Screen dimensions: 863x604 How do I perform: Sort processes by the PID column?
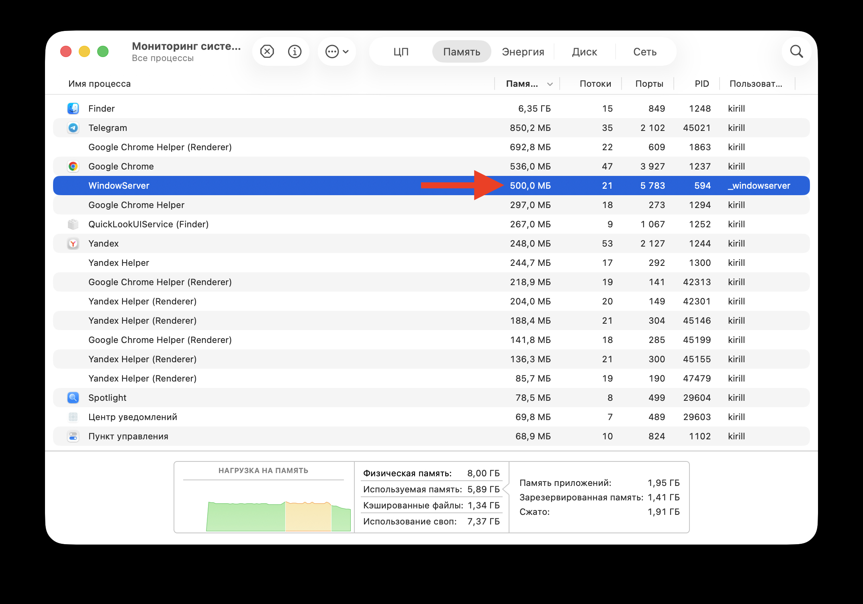tap(701, 84)
